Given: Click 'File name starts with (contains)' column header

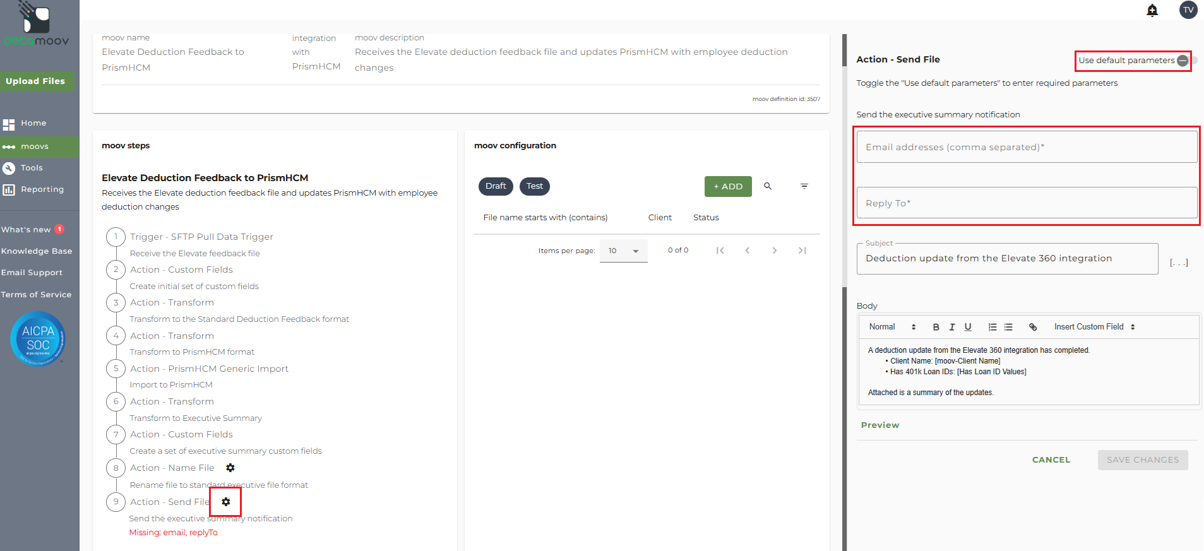Looking at the screenshot, I should (545, 218).
